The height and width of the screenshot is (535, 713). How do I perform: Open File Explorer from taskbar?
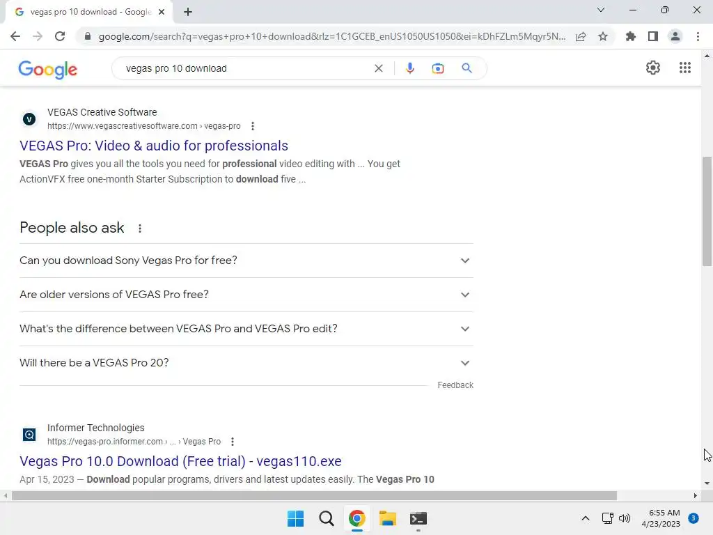coord(387,518)
